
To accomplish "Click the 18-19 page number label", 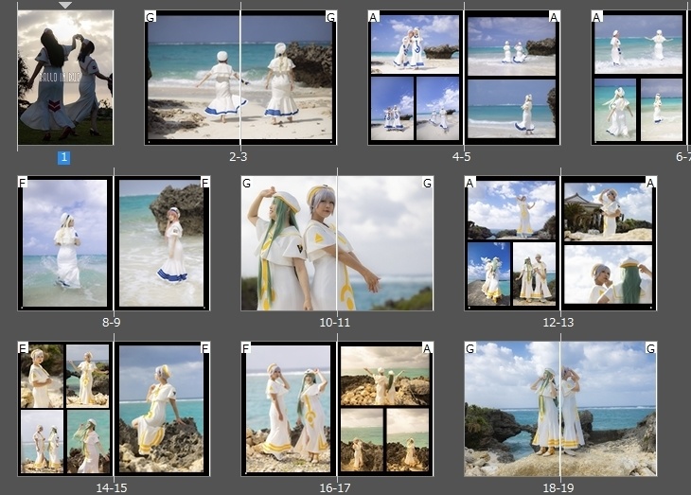I will 558,488.
